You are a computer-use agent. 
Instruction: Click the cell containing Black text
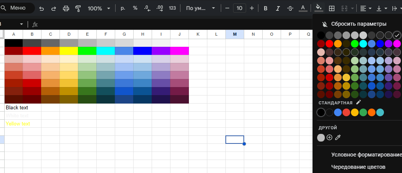[13, 108]
